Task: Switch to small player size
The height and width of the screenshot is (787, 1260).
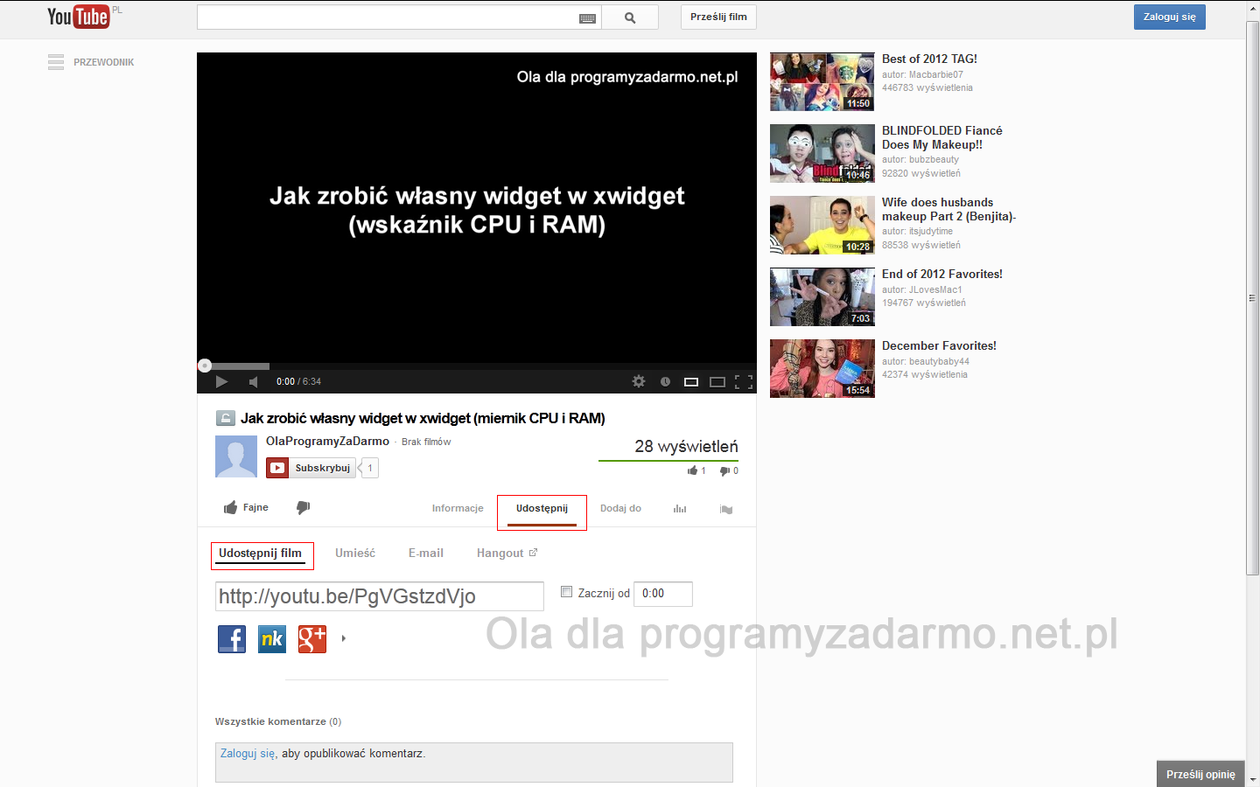Action: pos(691,382)
